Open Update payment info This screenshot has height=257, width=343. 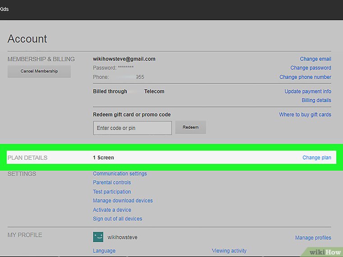point(308,91)
